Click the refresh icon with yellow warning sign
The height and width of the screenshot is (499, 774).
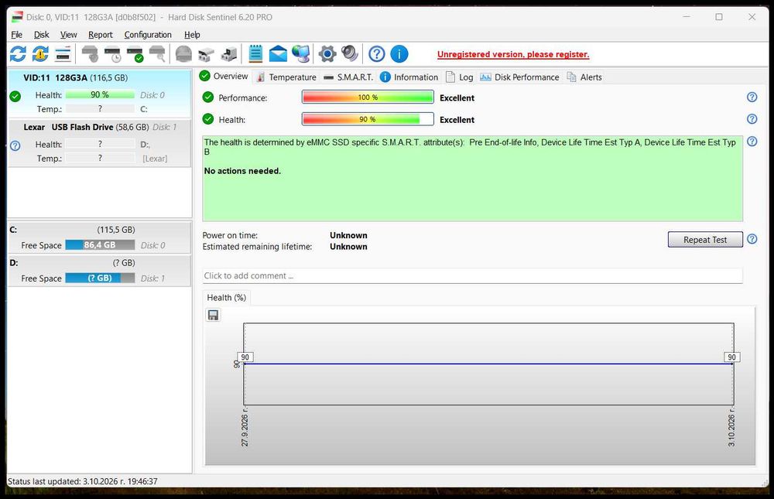(x=40, y=54)
